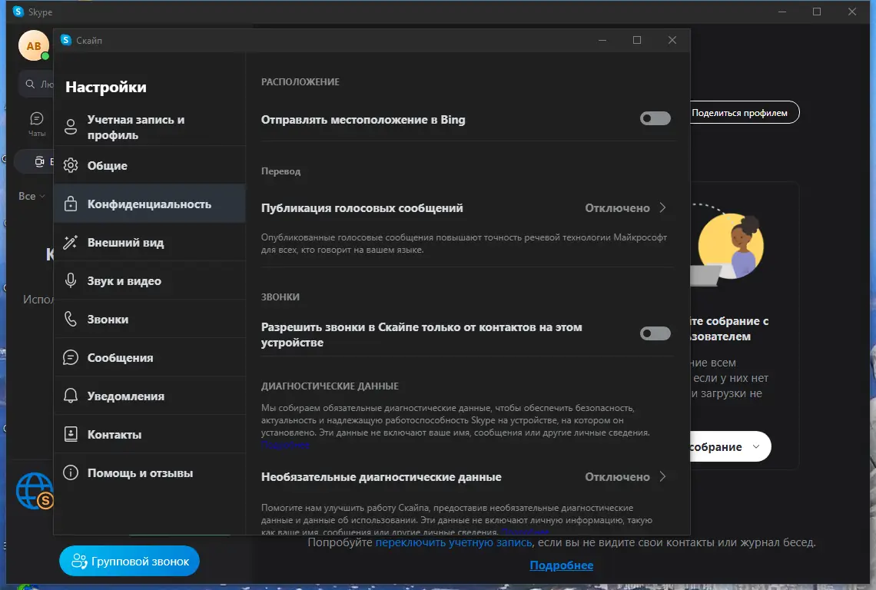Toggle calls only from contacts switch
This screenshot has height=590, width=876.
pos(655,333)
